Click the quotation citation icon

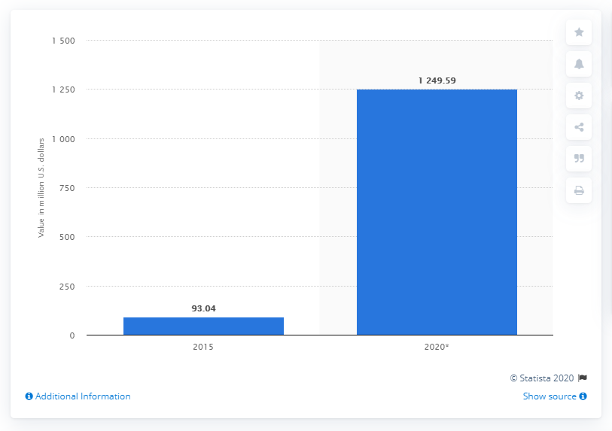pyautogui.click(x=579, y=159)
